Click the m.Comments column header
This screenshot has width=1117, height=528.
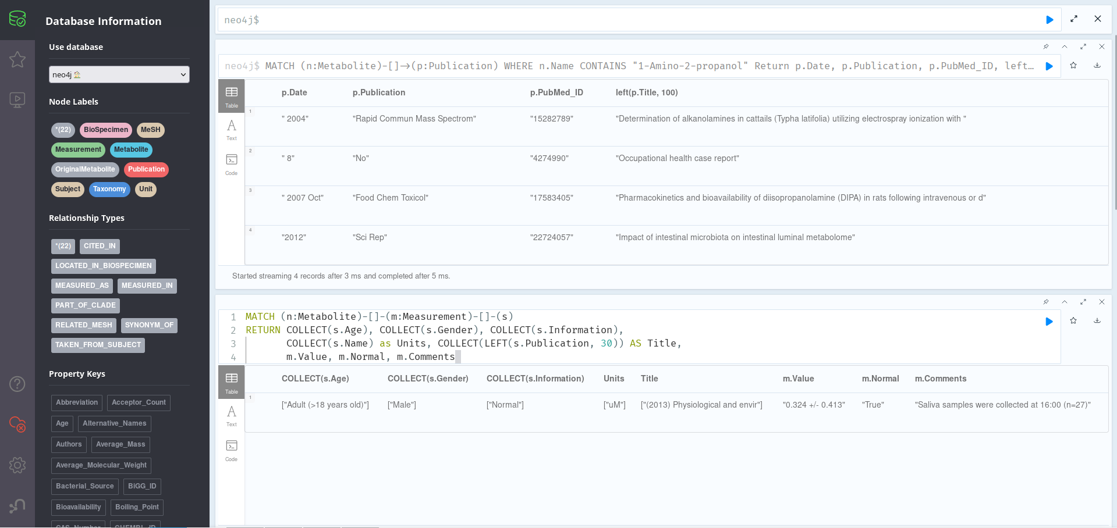[x=941, y=379]
